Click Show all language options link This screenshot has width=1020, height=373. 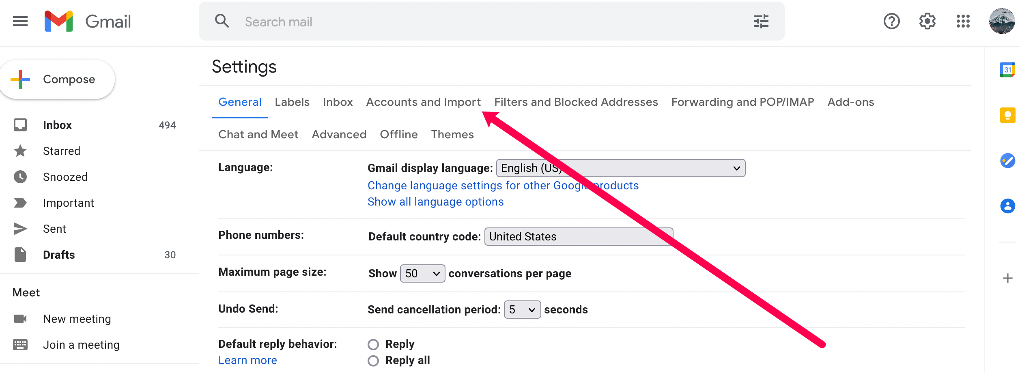pos(435,202)
